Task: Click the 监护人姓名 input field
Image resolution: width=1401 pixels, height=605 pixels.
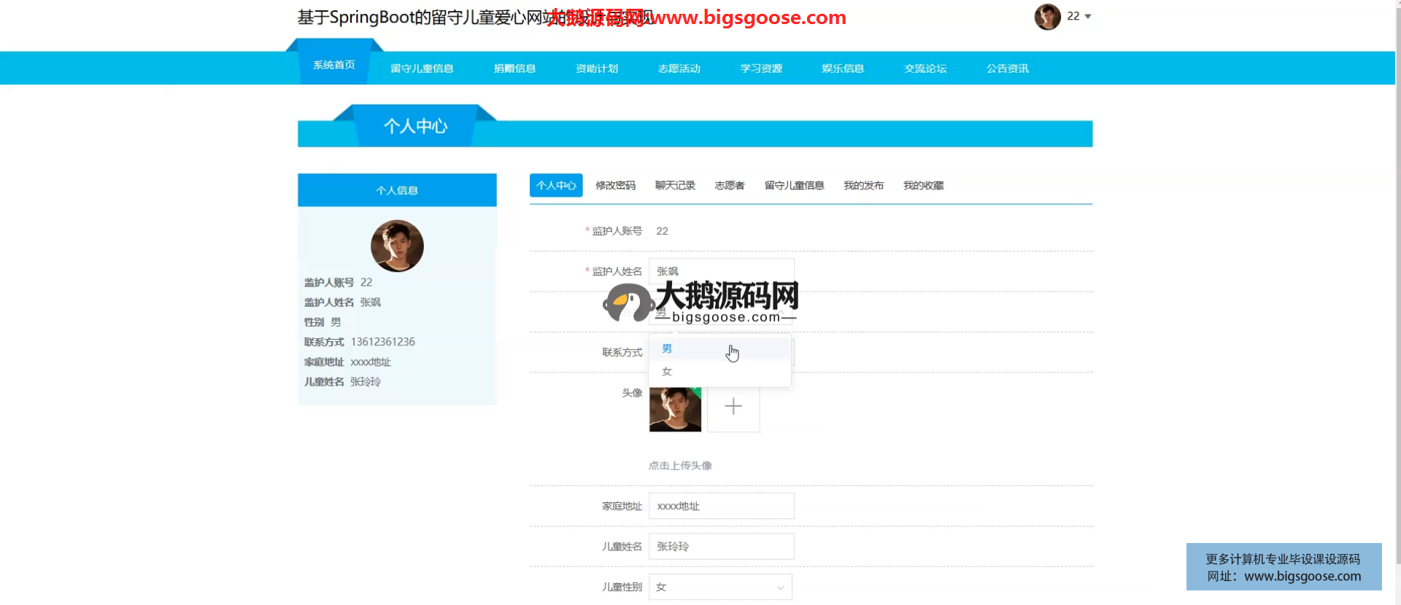Action: click(x=721, y=271)
